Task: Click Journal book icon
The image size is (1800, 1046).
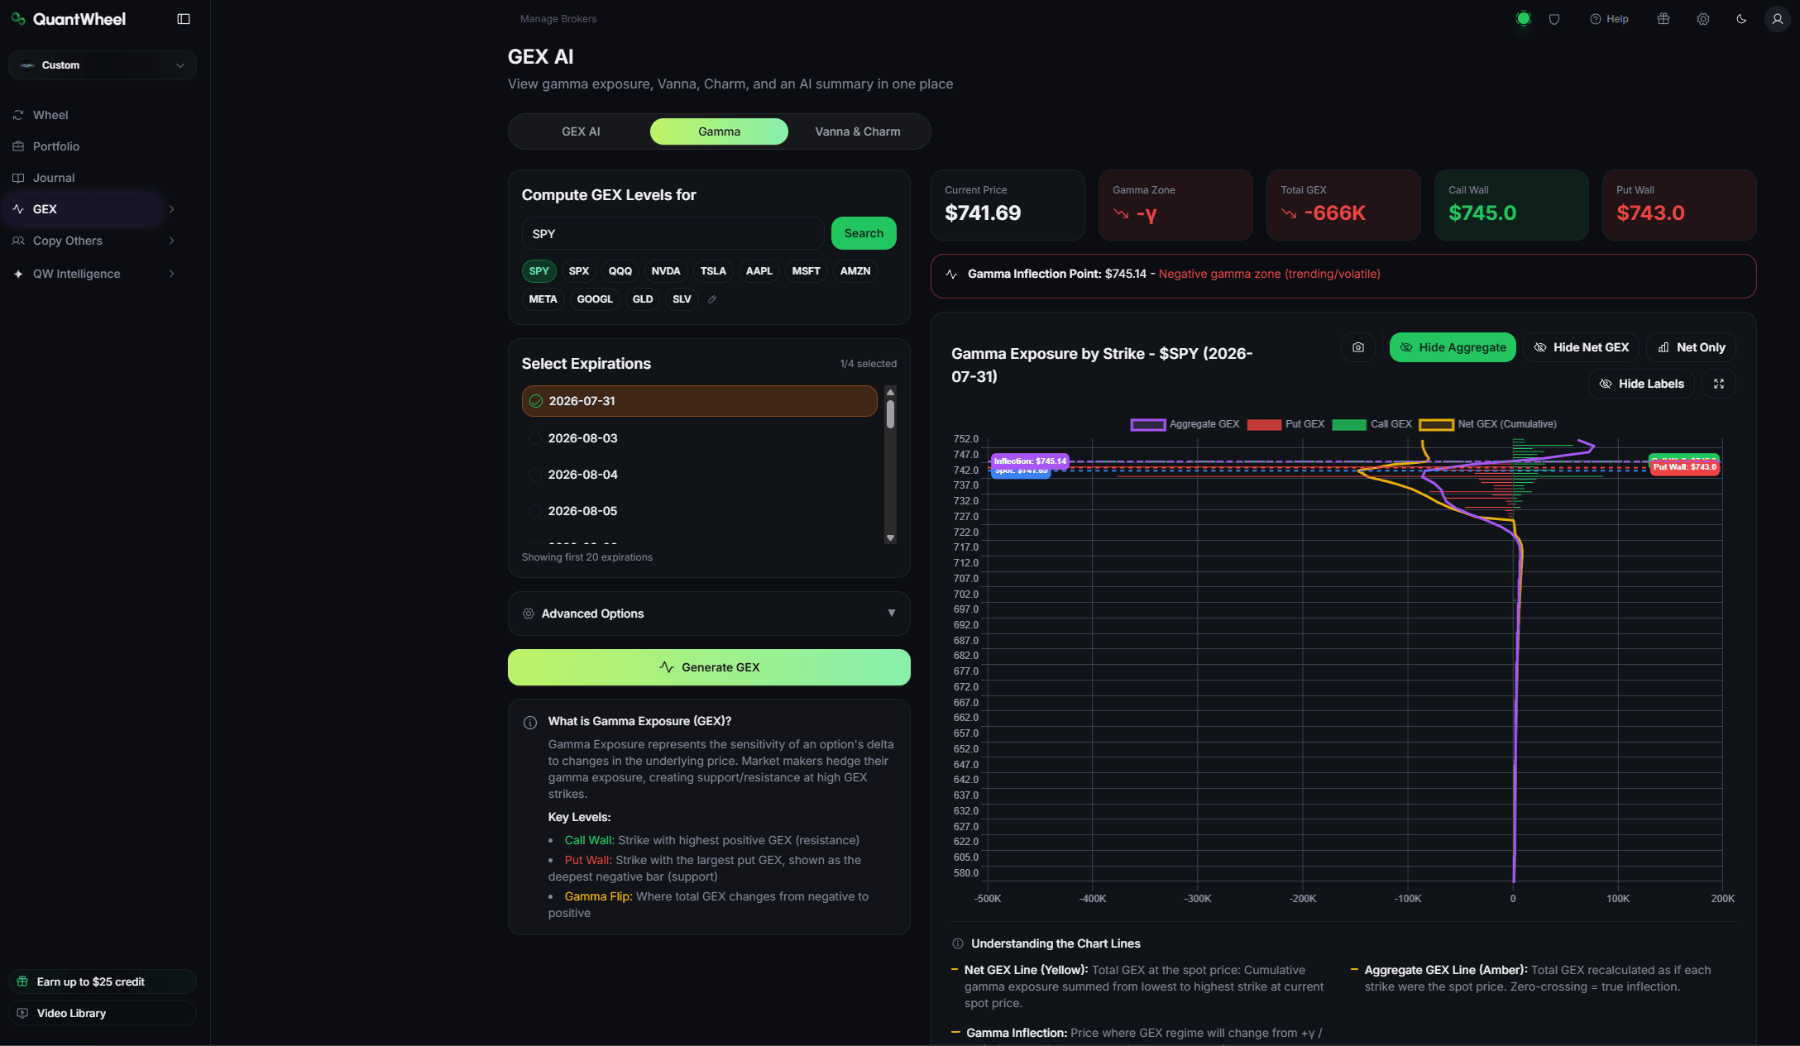Action: click(18, 178)
